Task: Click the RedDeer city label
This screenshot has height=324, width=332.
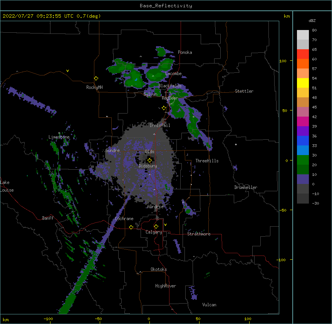Action: click(x=170, y=99)
